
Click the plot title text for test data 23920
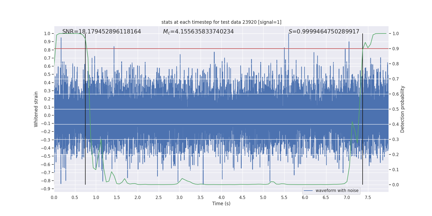(221, 22)
